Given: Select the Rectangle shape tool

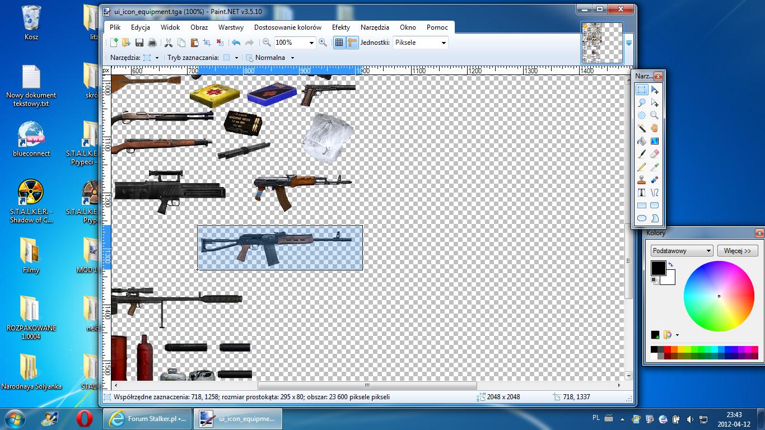Looking at the screenshot, I should 642,205.
